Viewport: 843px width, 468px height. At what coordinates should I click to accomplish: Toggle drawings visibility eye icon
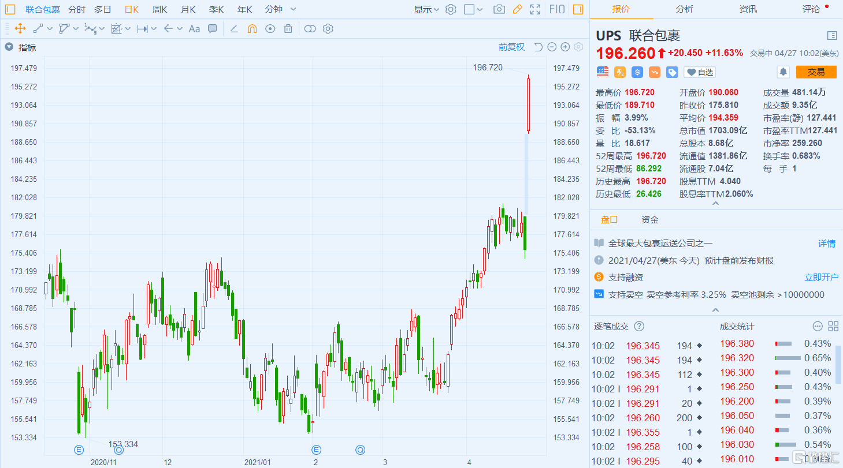[x=270, y=28]
